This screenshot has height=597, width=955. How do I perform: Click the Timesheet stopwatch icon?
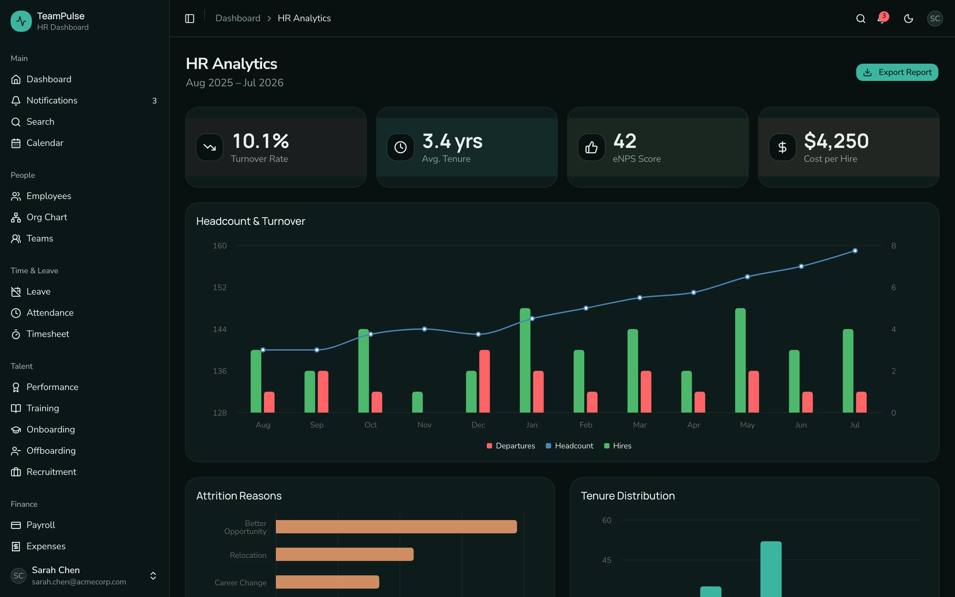click(x=16, y=334)
